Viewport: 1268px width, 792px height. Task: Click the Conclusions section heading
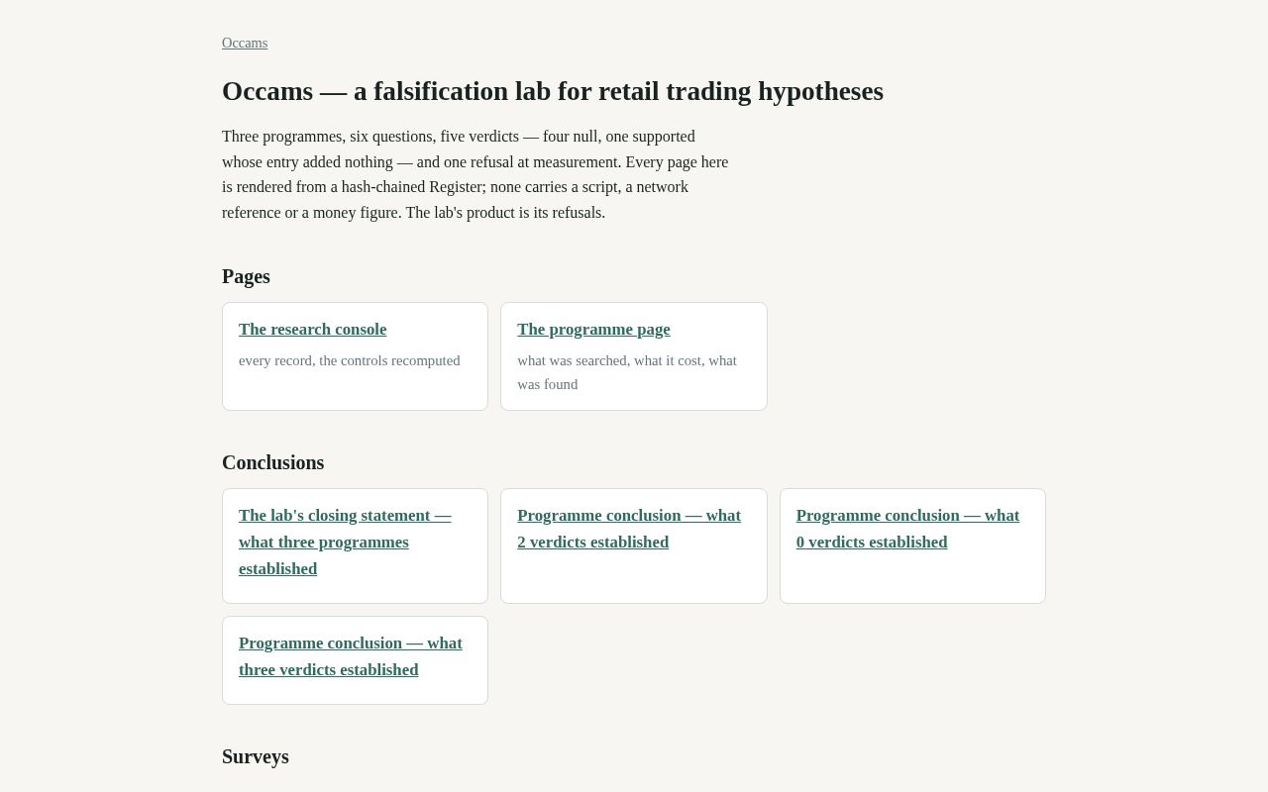(x=272, y=462)
